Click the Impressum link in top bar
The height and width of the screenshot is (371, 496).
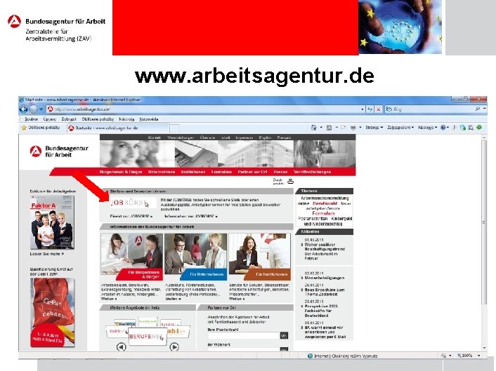244,137
